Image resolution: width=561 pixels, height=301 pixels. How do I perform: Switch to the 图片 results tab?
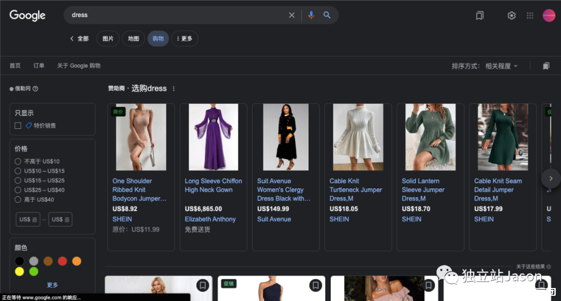(108, 38)
